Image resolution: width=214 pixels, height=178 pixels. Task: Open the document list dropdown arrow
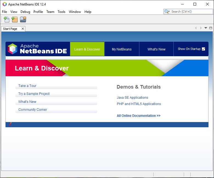[206, 28]
